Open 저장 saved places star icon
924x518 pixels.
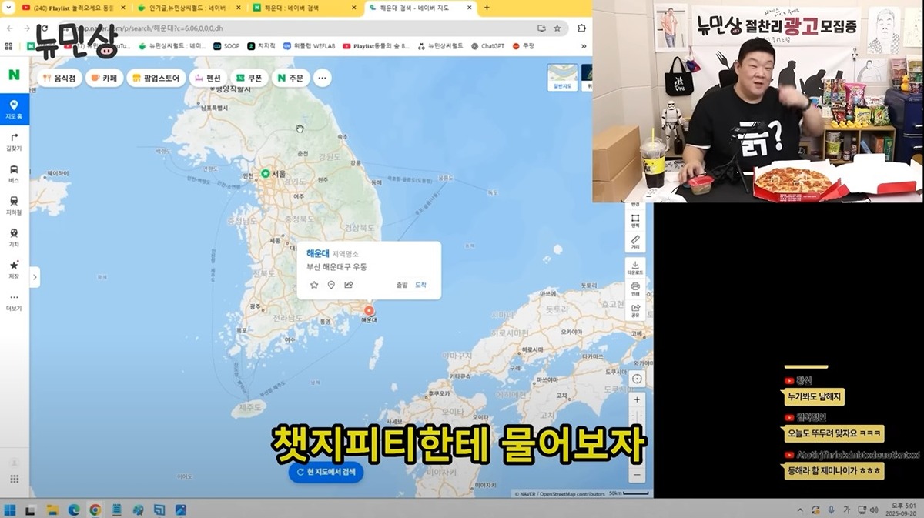point(14,269)
